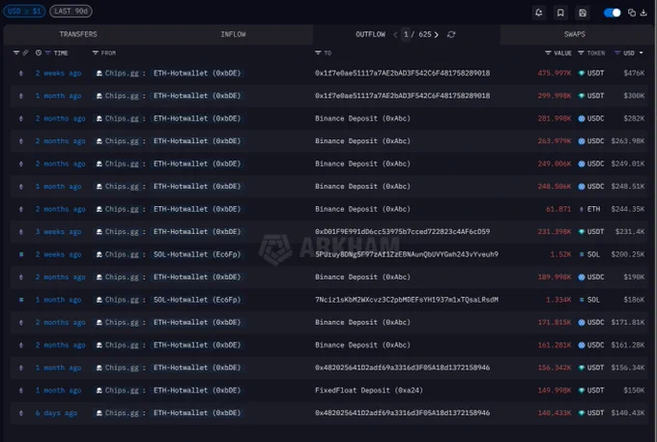The height and width of the screenshot is (442, 657).
Task: Click value 171.815K USDC
Action: [555, 322]
